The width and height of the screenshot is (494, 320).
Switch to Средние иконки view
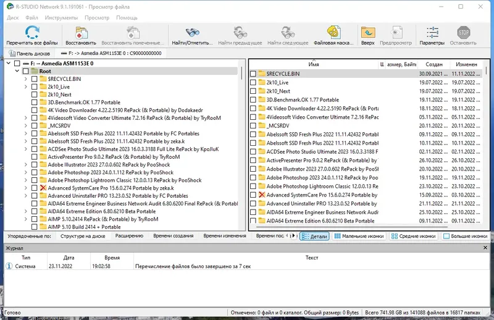tap(413, 236)
